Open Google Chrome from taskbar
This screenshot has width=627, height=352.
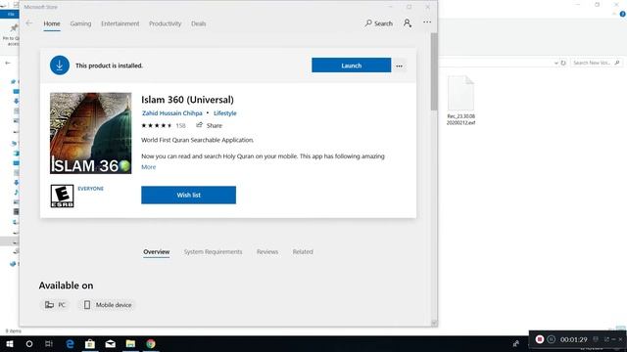click(151, 343)
